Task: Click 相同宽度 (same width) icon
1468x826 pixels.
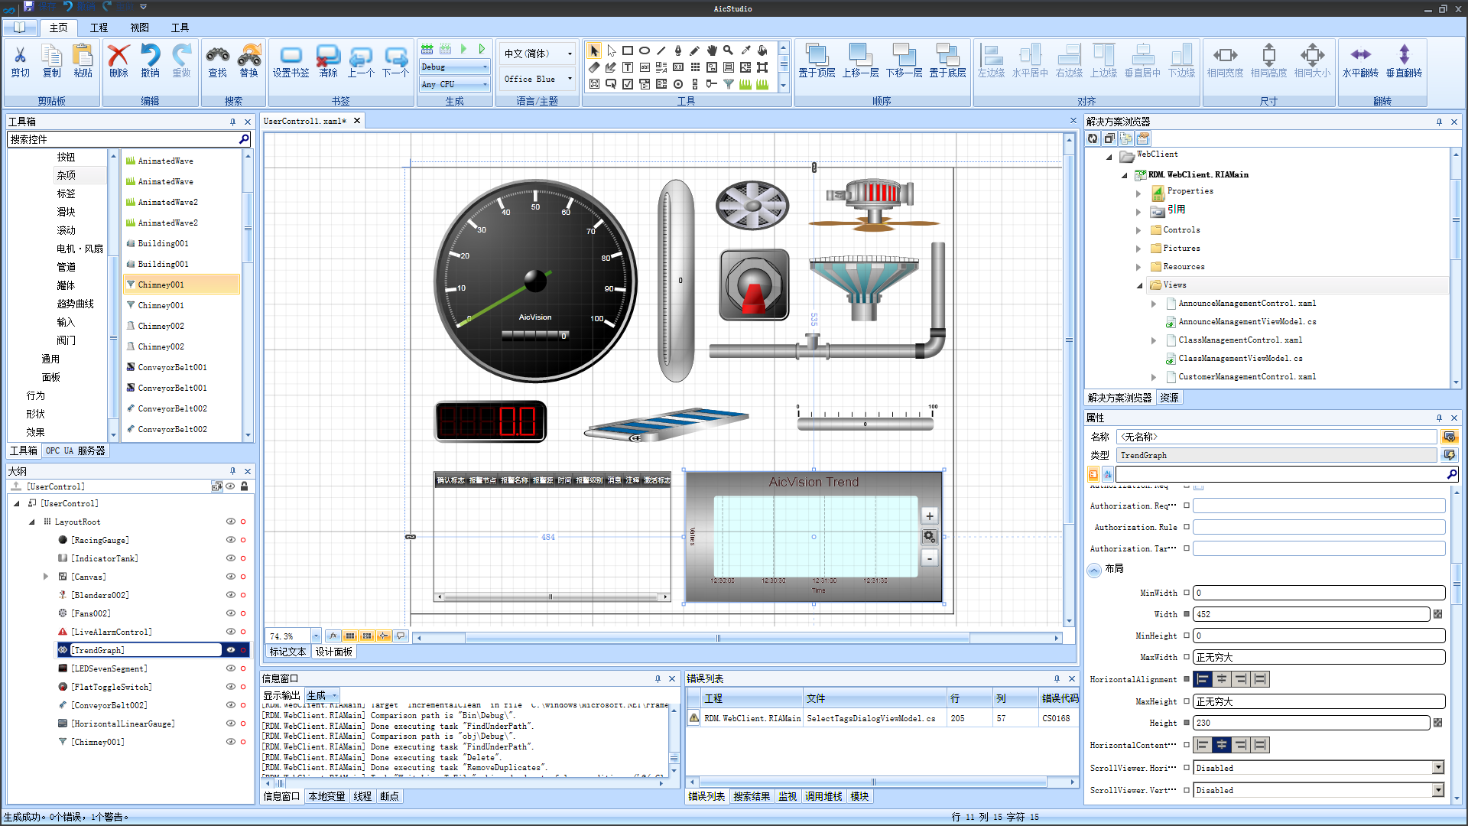Action: (1225, 55)
